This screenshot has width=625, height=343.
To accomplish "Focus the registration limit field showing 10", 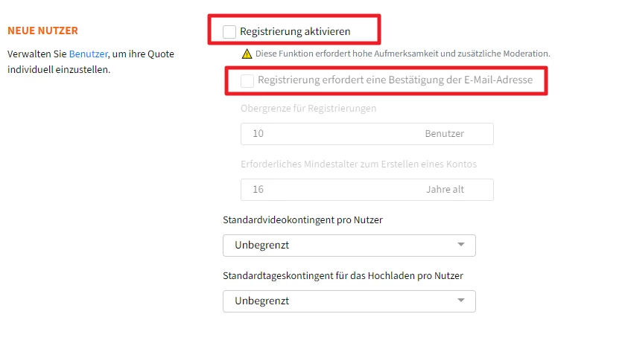I will [367, 134].
